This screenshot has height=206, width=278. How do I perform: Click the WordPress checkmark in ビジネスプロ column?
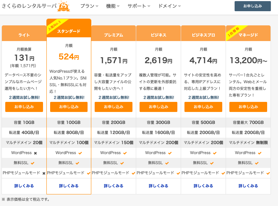point(215,153)
